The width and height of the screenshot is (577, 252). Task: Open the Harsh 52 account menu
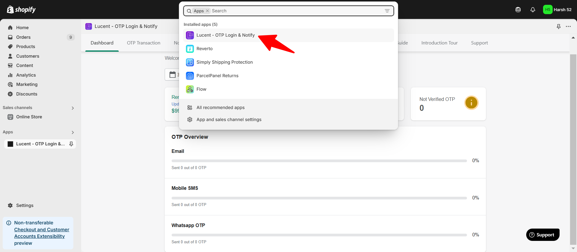pyautogui.click(x=557, y=10)
